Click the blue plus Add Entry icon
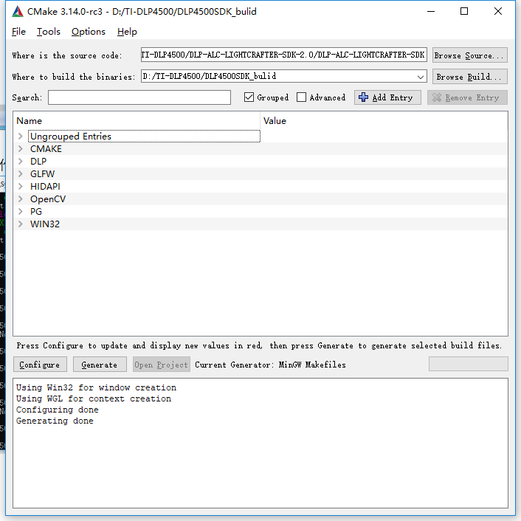 [x=363, y=97]
